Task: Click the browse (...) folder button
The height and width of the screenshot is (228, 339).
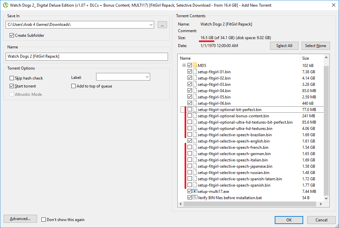Action: pyautogui.click(x=162, y=25)
